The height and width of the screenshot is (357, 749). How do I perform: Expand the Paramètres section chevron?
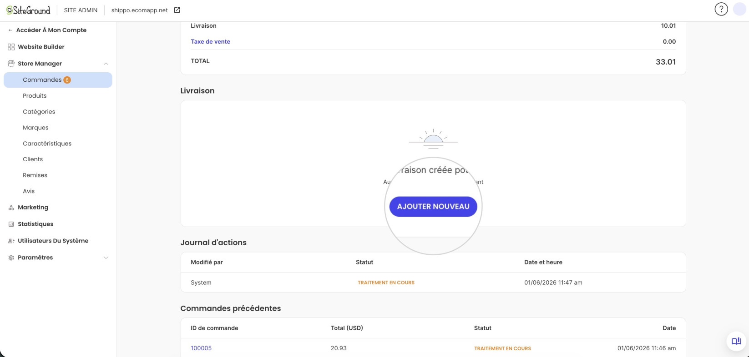coord(106,258)
